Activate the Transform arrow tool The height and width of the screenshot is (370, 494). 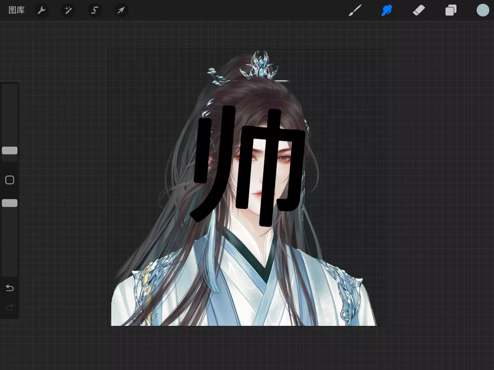[x=121, y=10]
